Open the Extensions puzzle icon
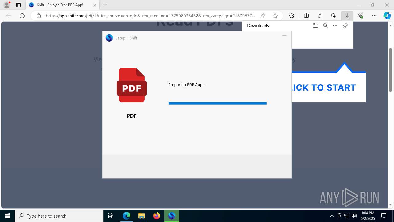The image size is (394, 222). (x=291, y=16)
